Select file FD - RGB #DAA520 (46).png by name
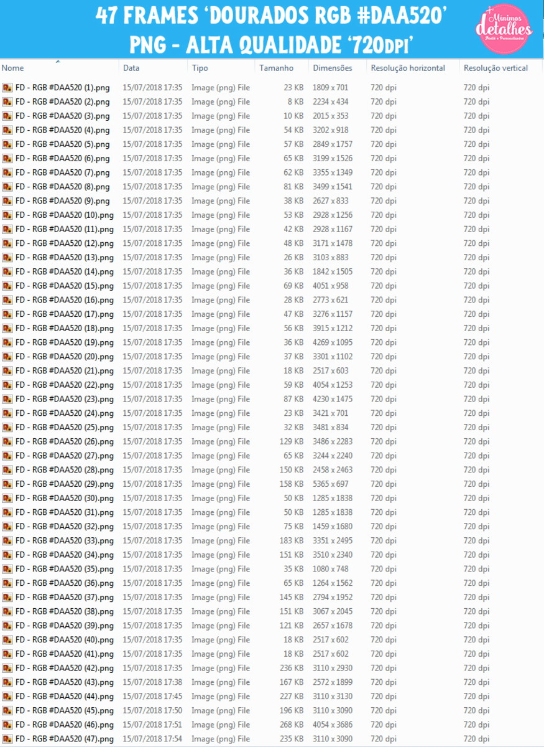Viewport: 544px width, 747px height. click(65, 725)
